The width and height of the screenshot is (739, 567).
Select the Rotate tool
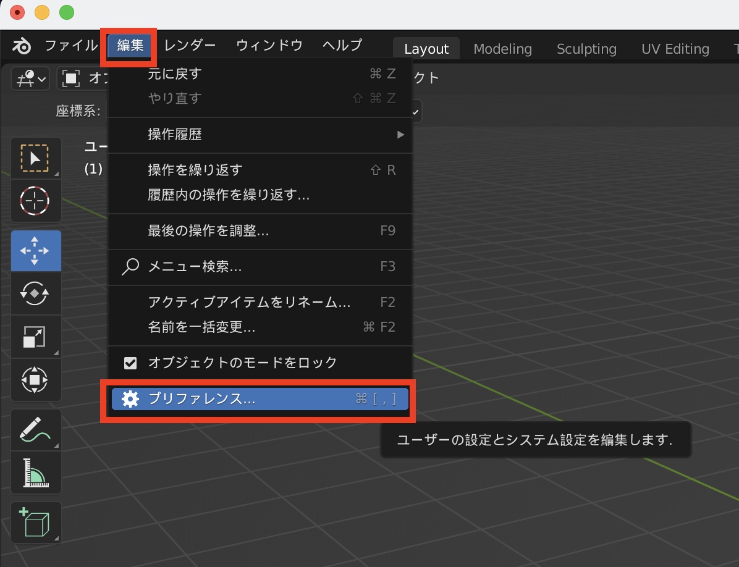coord(35,293)
